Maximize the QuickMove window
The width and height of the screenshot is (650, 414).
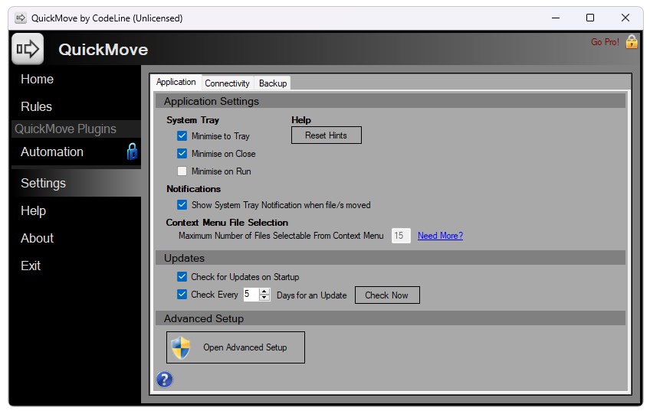[x=590, y=18]
